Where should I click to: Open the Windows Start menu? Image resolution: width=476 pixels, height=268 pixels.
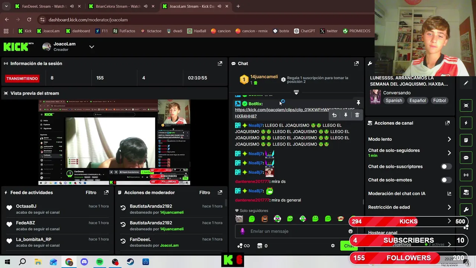point(7,262)
